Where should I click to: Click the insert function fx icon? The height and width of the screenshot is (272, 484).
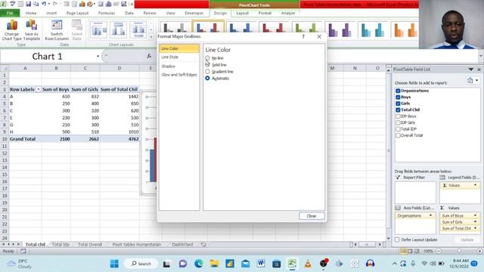click(x=149, y=56)
